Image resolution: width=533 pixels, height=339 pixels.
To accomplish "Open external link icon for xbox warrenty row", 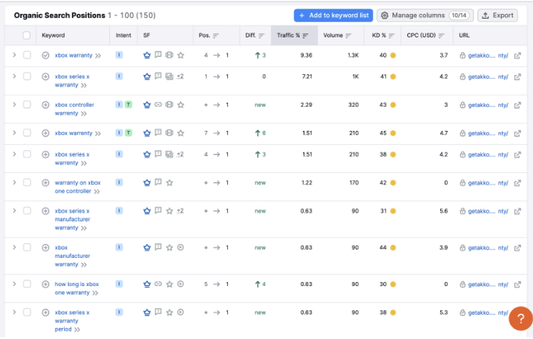I will pyautogui.click(x=517, y=133).
